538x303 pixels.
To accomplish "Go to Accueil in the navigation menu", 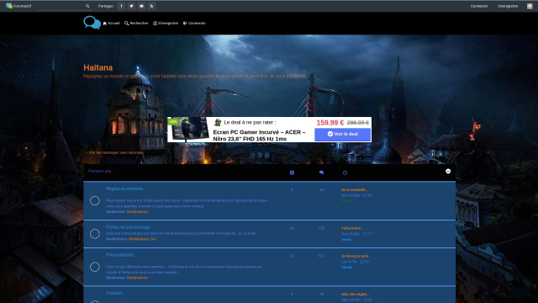I will [x=112, y=23].
